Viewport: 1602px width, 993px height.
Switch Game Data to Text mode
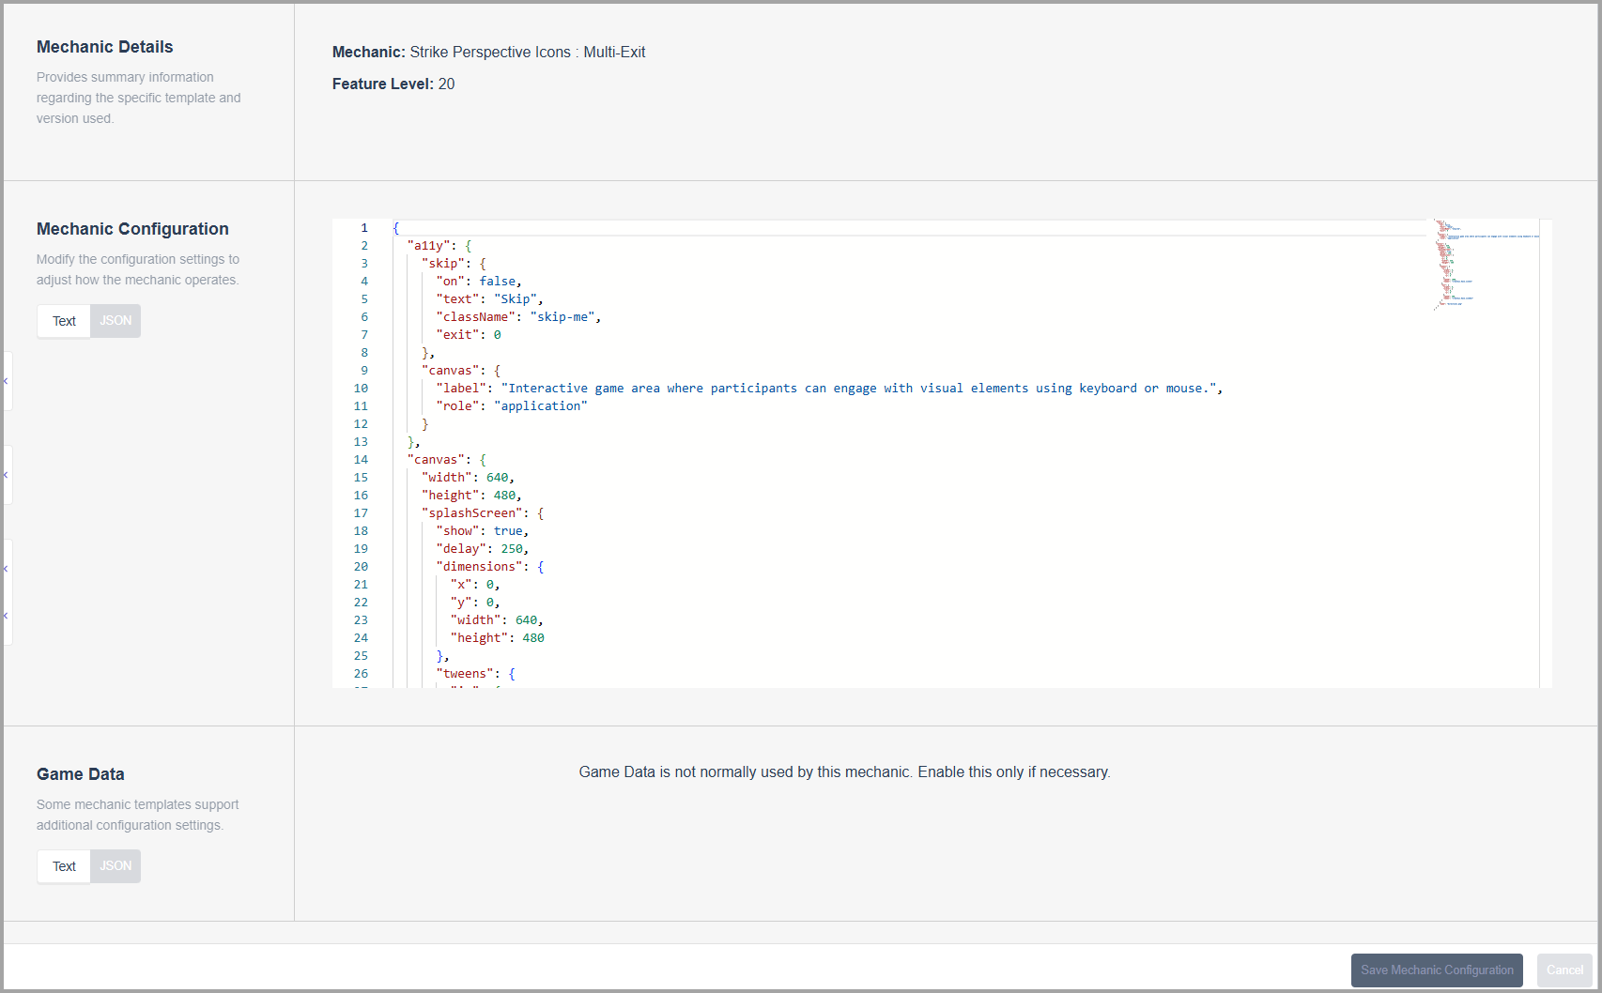click(64, 866)
